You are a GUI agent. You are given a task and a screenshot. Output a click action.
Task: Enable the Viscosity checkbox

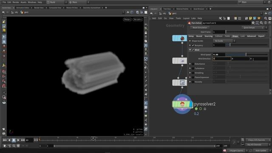click(x=193, y=82)
